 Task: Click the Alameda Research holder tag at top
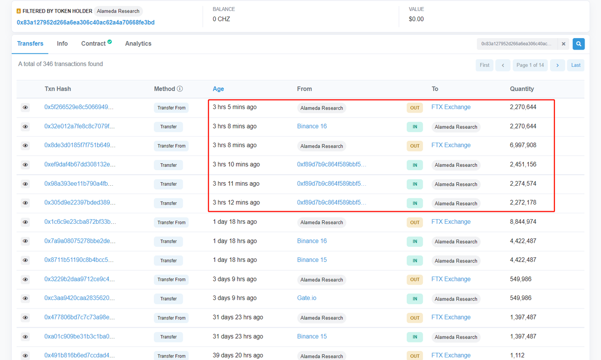click(118, 11)
